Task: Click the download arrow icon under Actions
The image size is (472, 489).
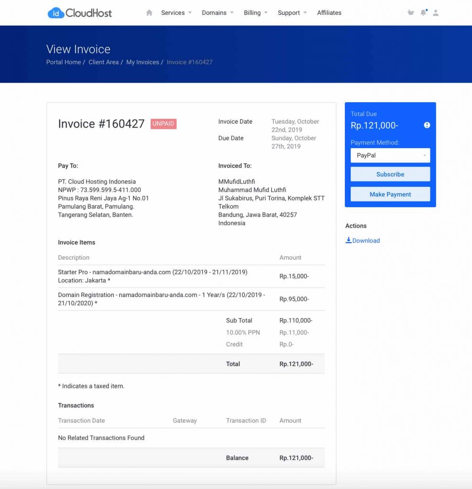Action: click(349, 240)
